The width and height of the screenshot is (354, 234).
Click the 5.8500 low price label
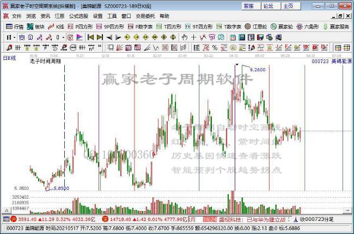coord(61,188)
